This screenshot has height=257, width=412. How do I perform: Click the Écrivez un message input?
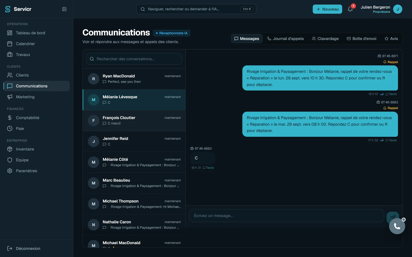point(286,216)
